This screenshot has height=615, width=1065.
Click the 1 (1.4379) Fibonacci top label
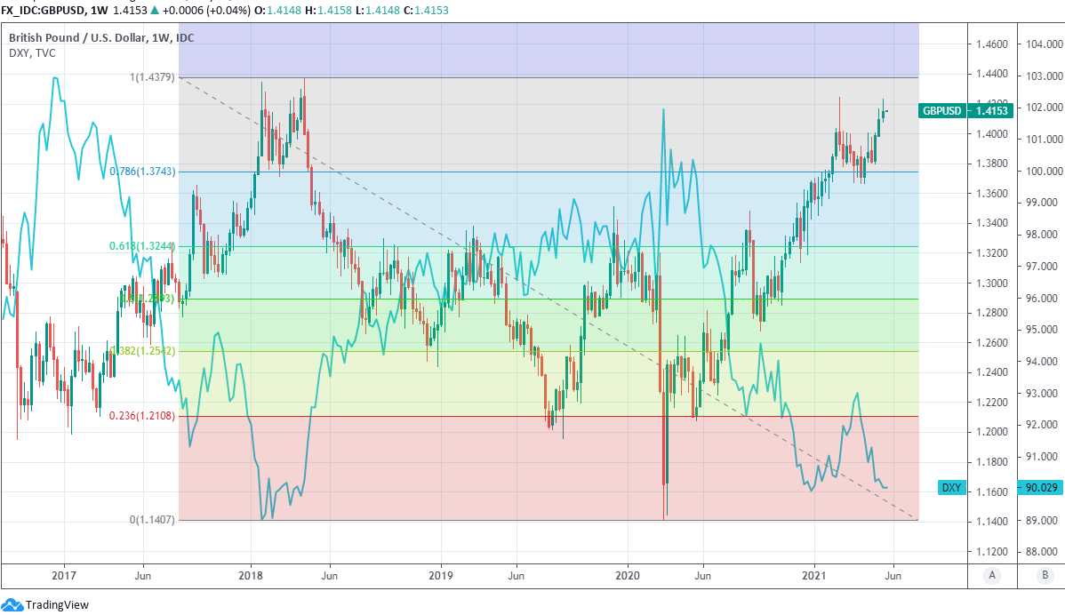(x=154, y=78)
